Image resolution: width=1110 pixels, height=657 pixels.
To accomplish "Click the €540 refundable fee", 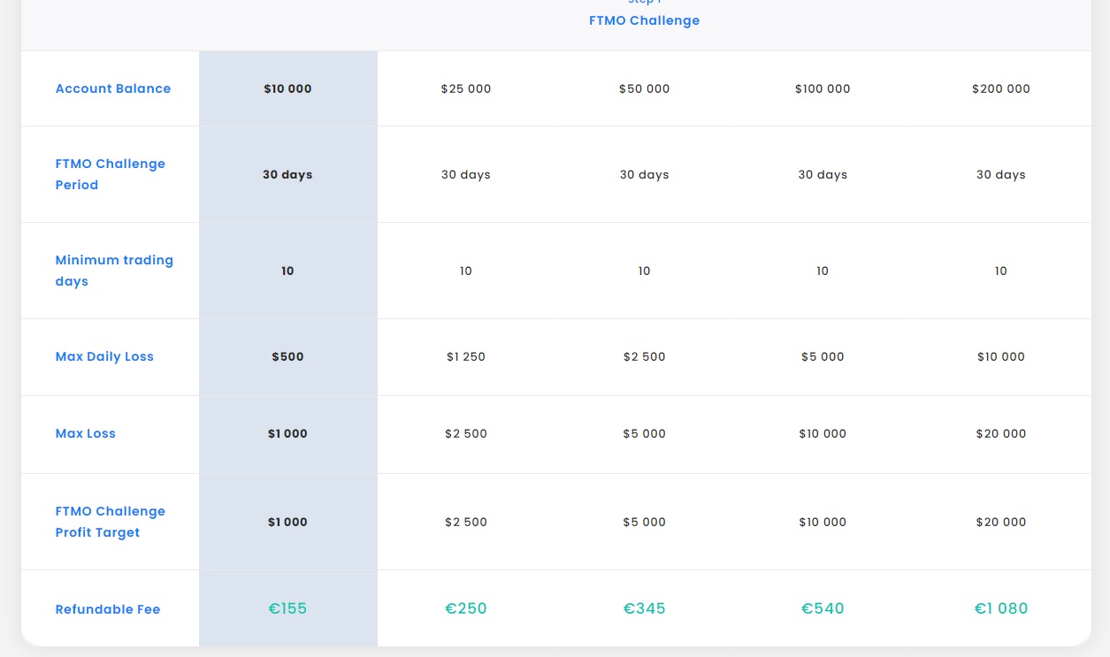I will (823, 608).
